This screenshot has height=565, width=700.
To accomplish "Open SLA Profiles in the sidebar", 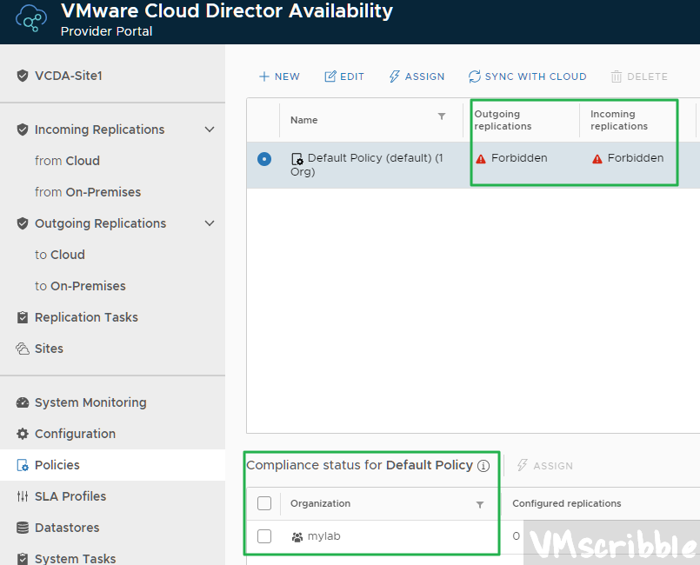I will point(70,496).
